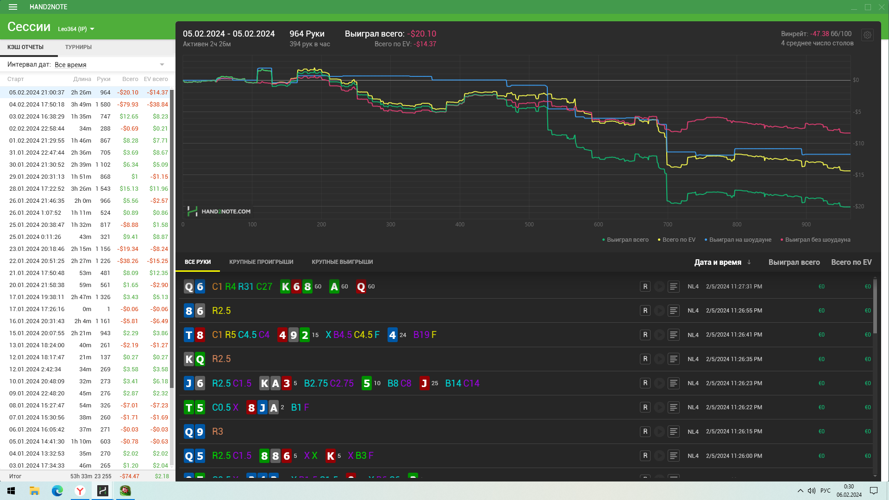Open hand history text for Q6 hand
This screenshot has width=889, height=500.
pyautogui.click(x=674, y=287)
